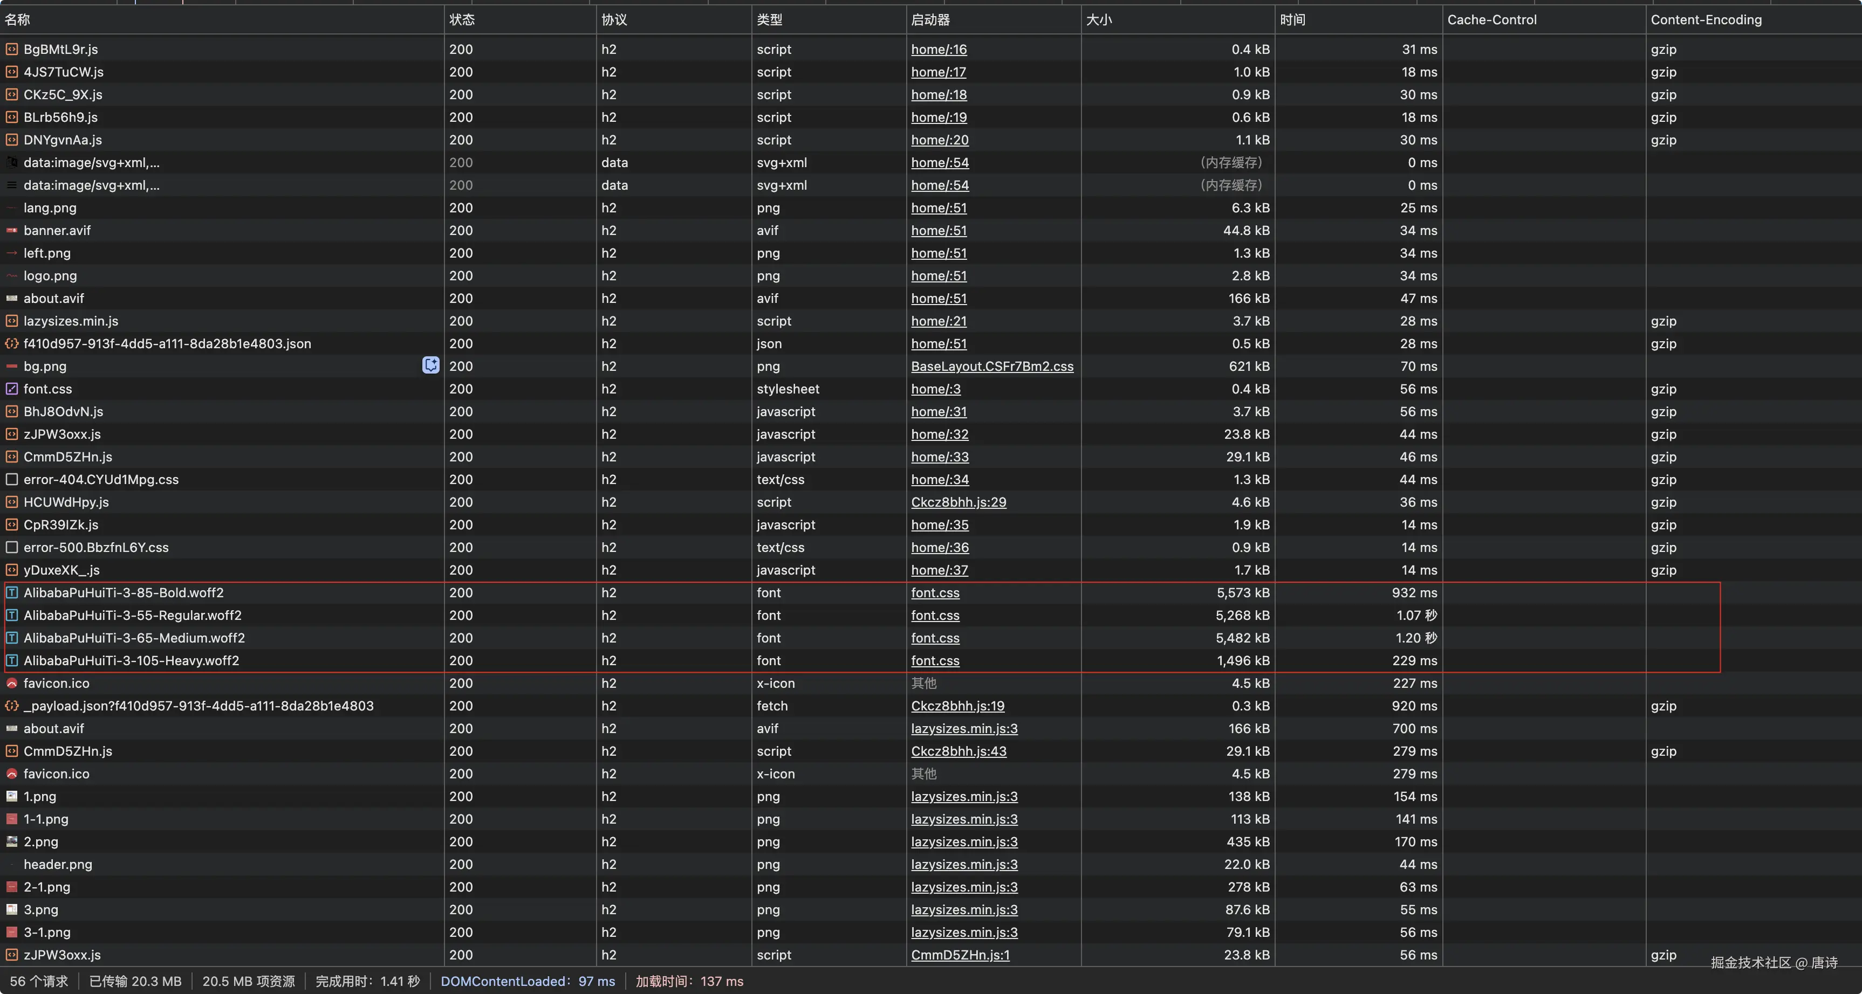This screenshot has height=994, width=1862.
Task: Select the AlibabaPuHuiTi-3-65-Medium.woff2 request row
Action: [134, 638]
